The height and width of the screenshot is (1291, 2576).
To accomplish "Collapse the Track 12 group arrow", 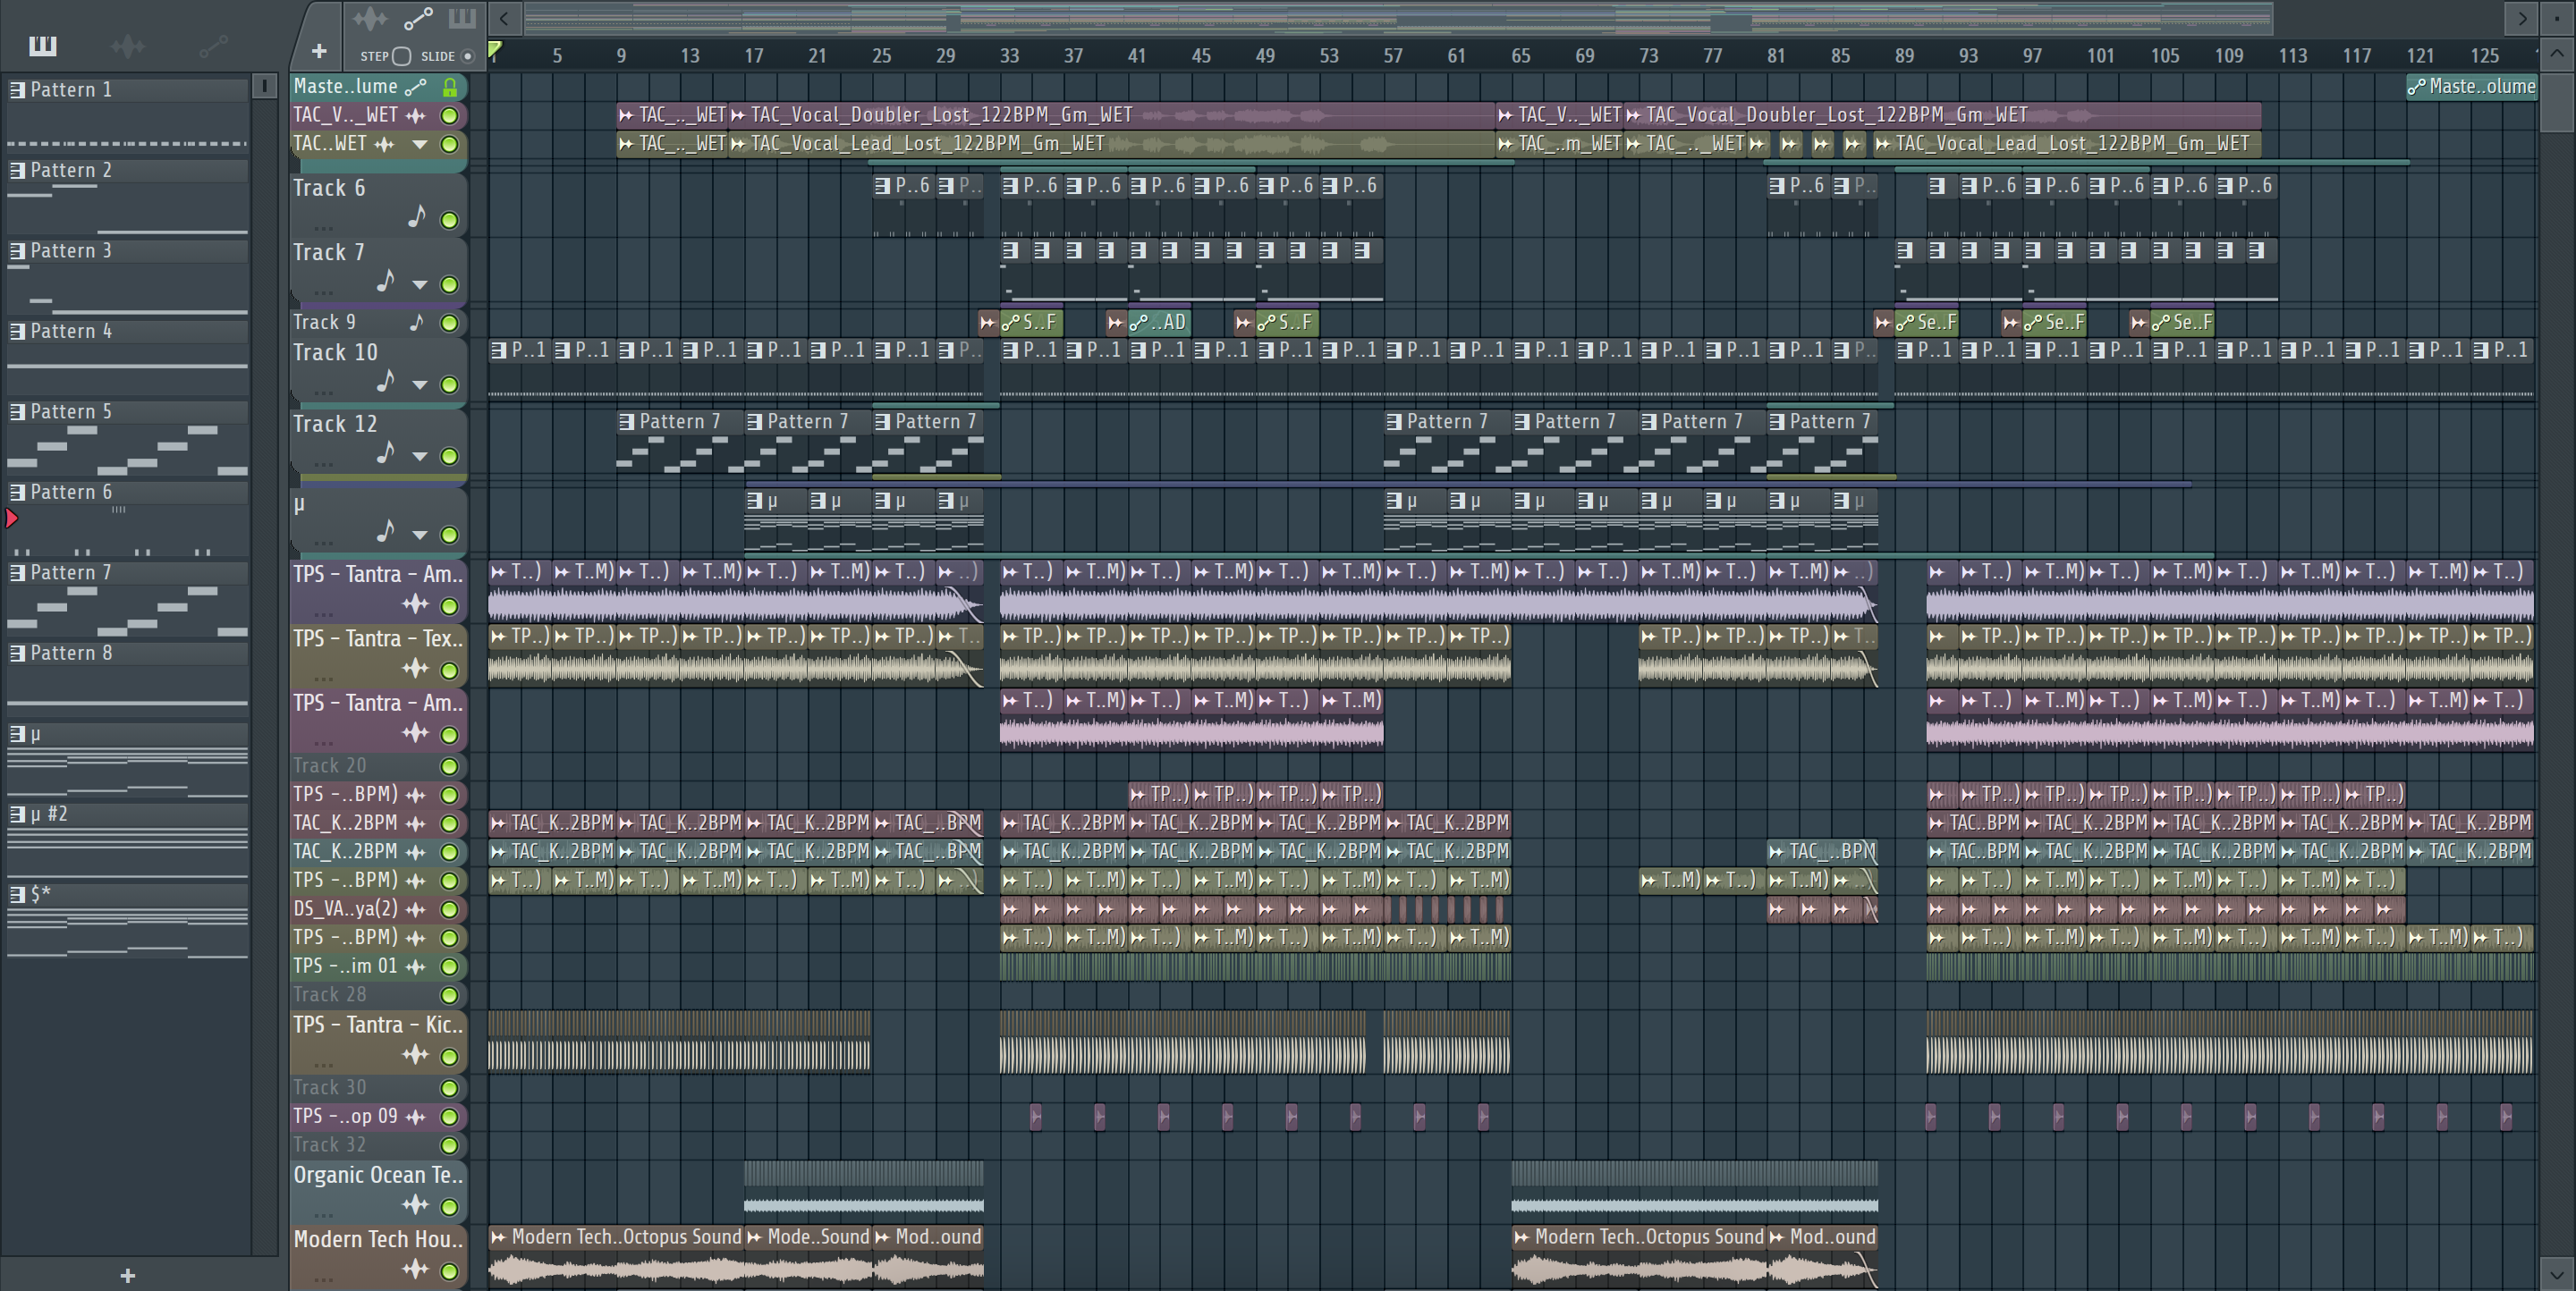I will click(x=420, y=457).
